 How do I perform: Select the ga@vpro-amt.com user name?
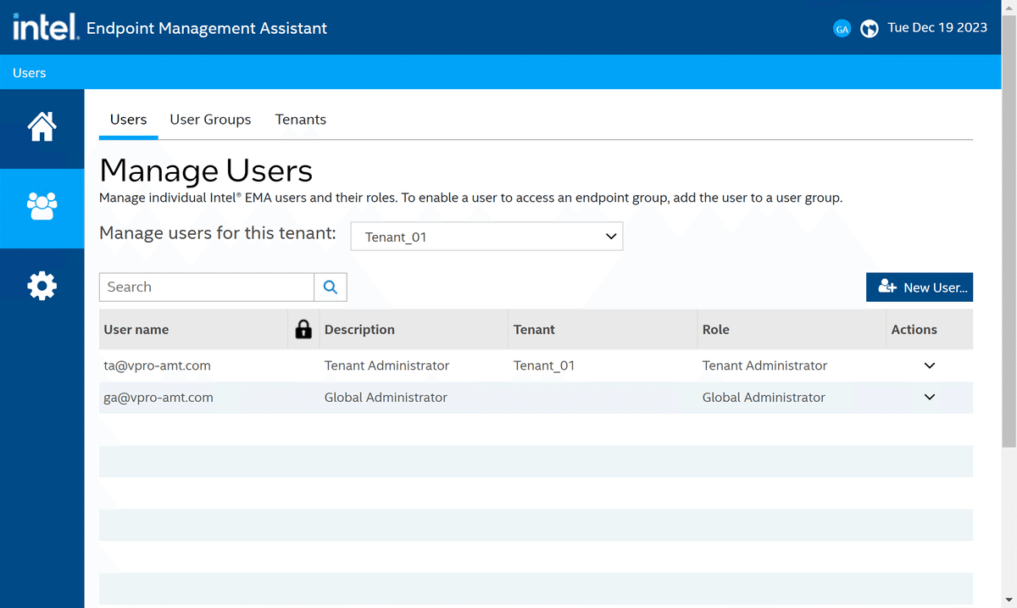point(158,397)
